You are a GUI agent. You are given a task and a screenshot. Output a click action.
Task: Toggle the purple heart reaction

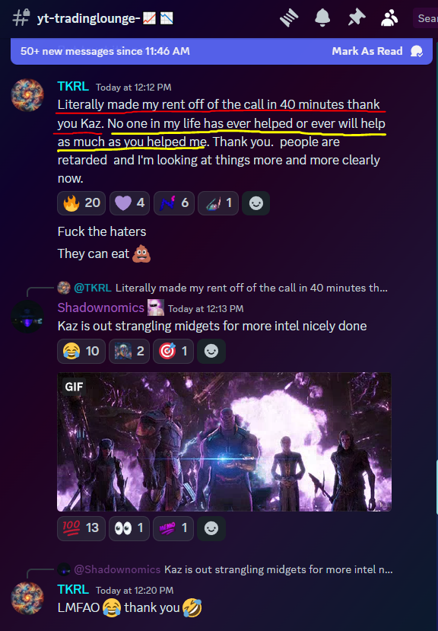click(x=129, y=203)
